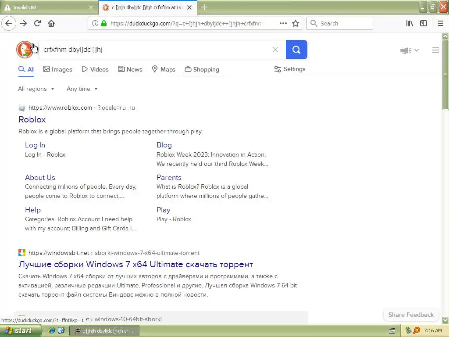Click the page vertical scrollbar thumb
The width and height of the screenshot is (449, 337).
(445, 75)
